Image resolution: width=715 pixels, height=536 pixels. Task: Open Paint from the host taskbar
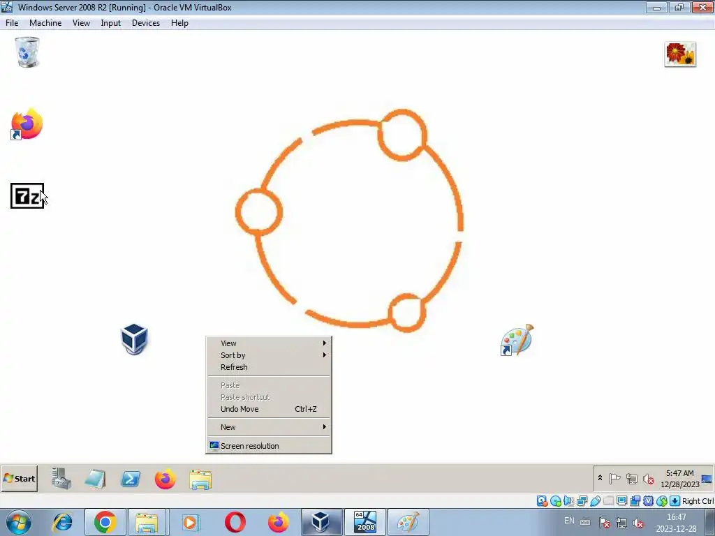click(408, 522)
